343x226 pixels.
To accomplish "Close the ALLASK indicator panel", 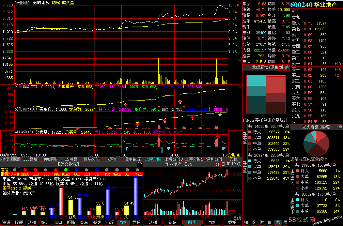I will pyautogui.click(x=240, y=133).
